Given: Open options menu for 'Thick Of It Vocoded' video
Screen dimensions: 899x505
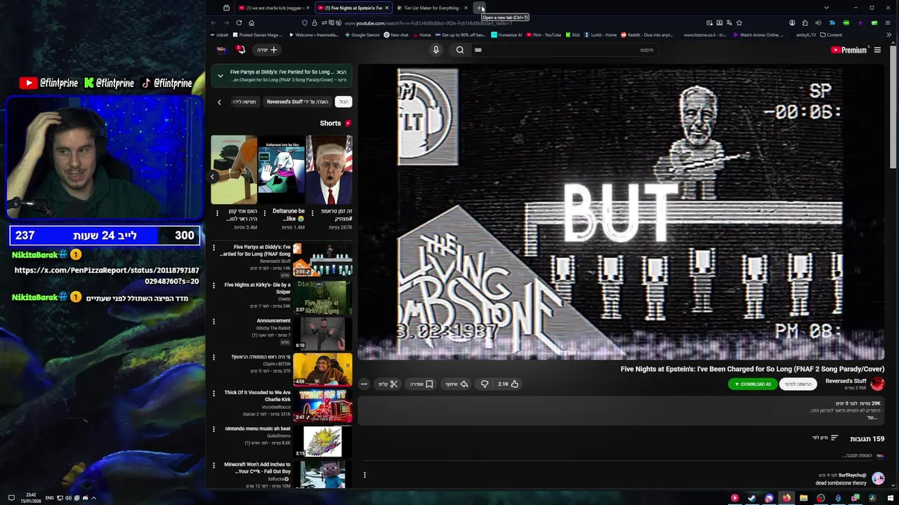Looking at the screenshot, I should click(x=214, y=393).
